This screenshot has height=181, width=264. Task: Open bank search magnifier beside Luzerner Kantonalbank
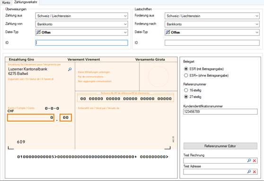coord(70,69)
